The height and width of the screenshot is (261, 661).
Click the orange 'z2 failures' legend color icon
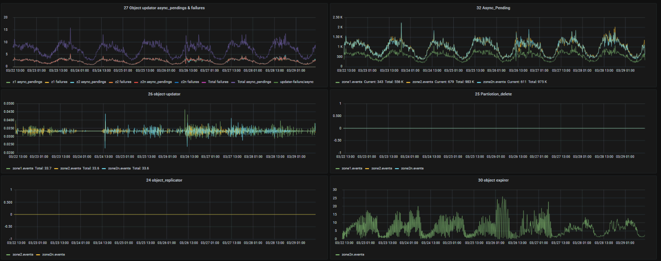pyautogui.click(x=111, y=82)
